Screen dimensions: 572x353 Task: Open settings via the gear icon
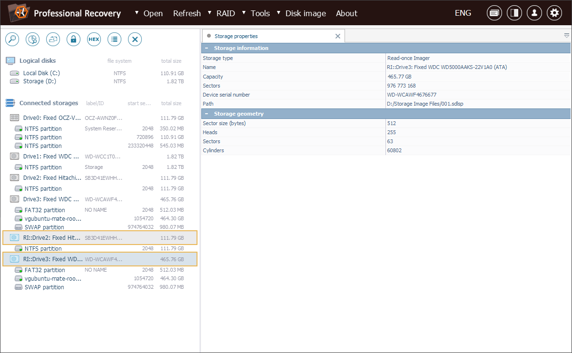coord(554,13)
